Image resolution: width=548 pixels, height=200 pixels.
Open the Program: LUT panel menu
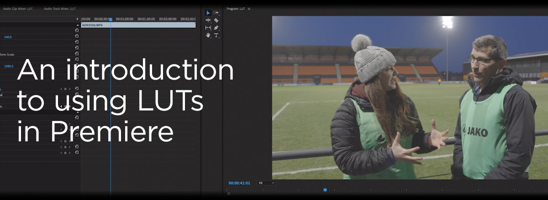[249, 9]
